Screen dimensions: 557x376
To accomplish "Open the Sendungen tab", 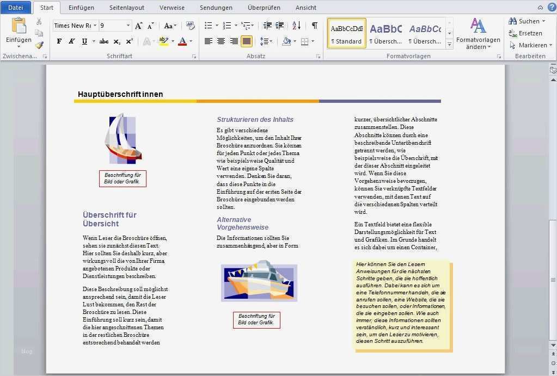I will pyautogui.click(x=216, y=8).
